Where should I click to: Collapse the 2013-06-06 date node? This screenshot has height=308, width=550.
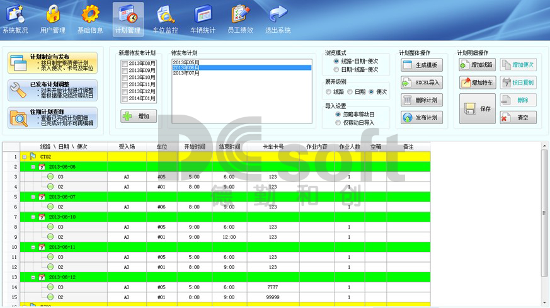point(33,167)
